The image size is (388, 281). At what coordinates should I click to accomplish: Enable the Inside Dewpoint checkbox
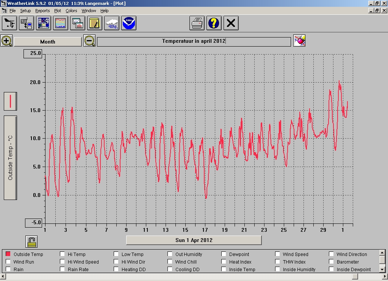coord(331,269)
